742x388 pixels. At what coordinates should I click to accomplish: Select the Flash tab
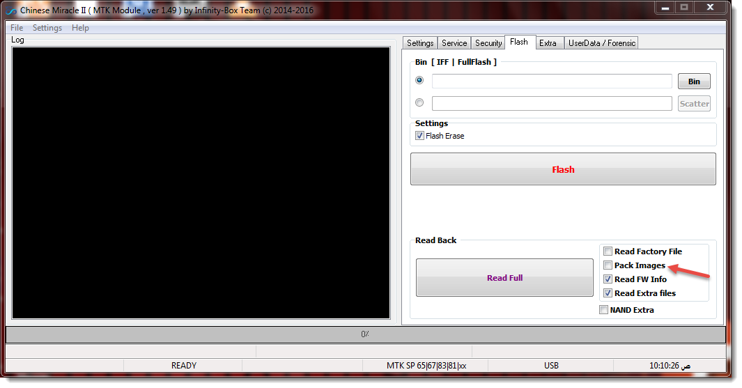pyautogui.click(x=519, y=42)
